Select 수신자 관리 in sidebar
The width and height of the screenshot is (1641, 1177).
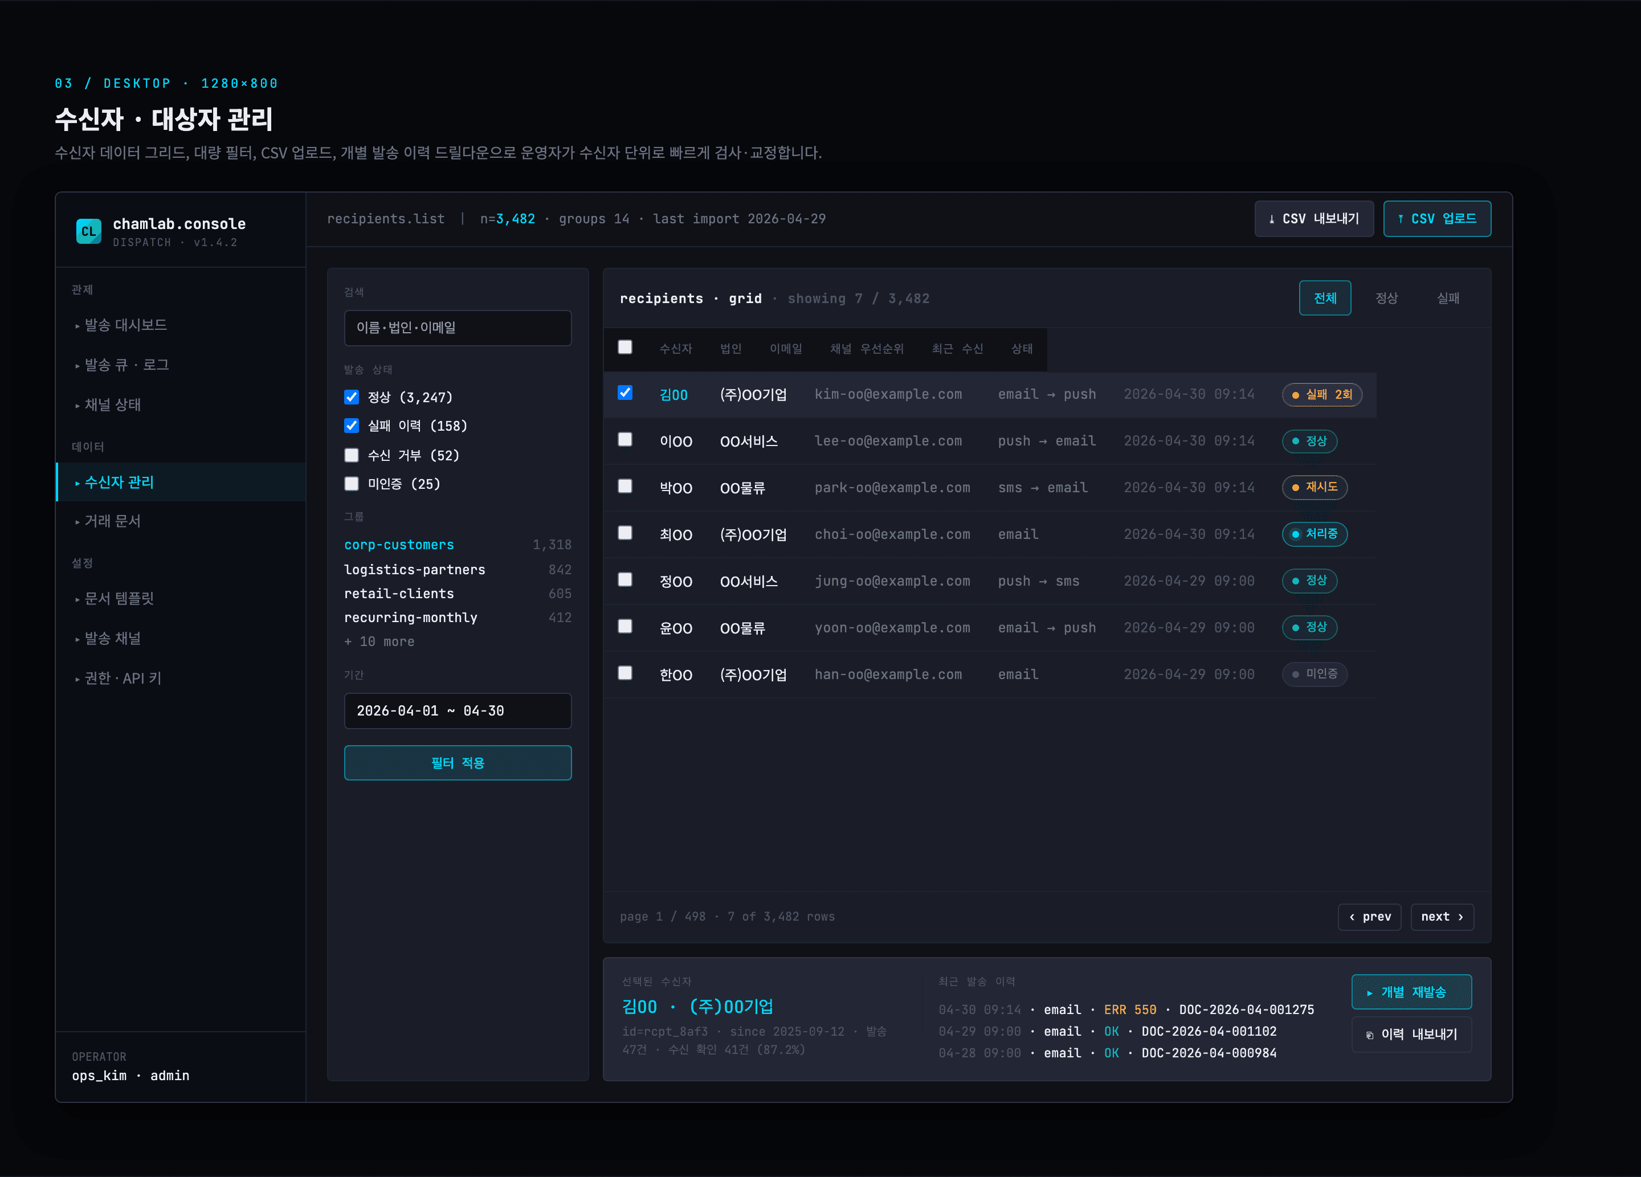click(x=181, y=482)
